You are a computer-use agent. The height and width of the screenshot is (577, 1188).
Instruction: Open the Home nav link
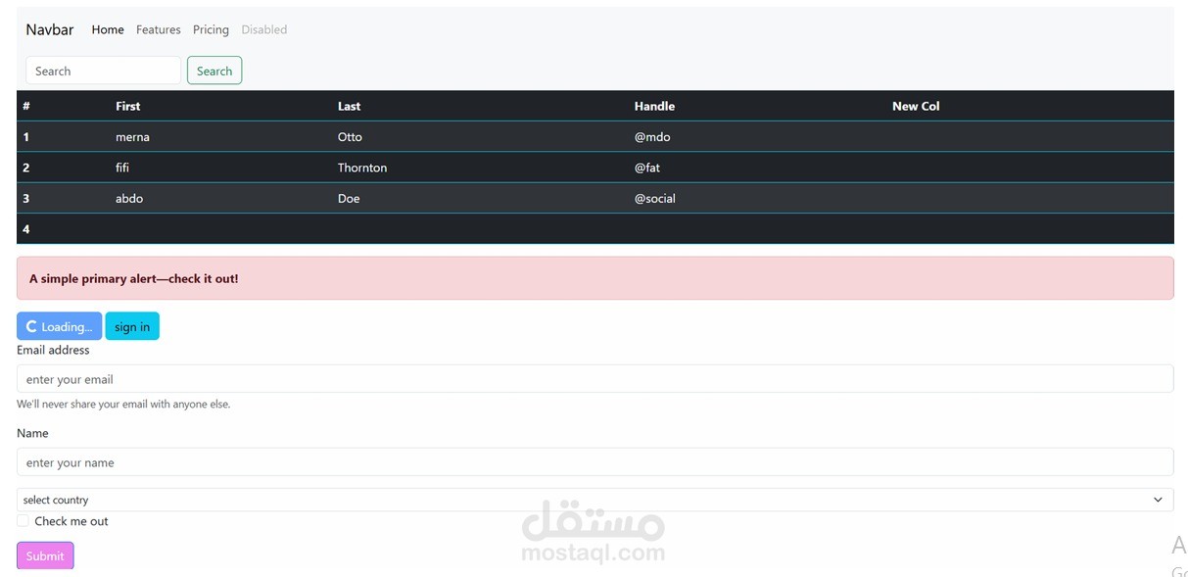click(108, 29)
